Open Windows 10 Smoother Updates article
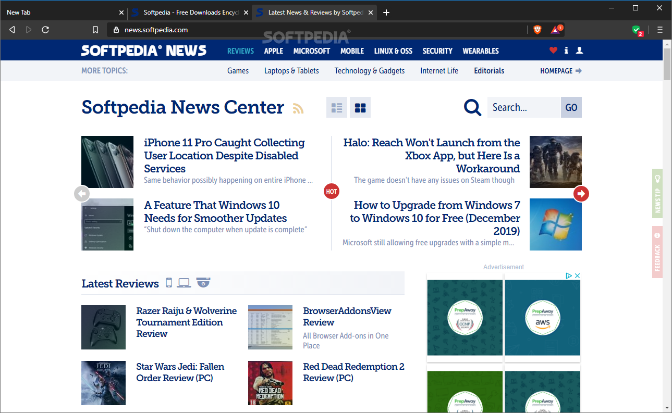The width and height of the screenshot is (672, 413). [215, 211]
